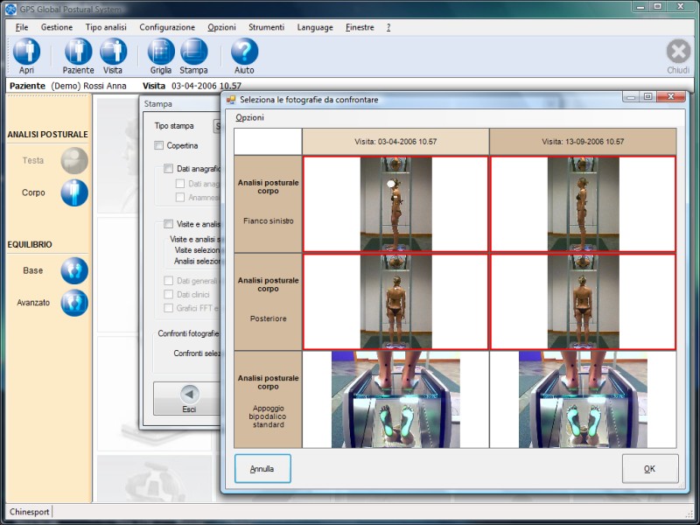Image resolution: width=700 pixels, height=525 pixels.
Task: Click the Stampa print icon
Action: (x=193, y=52)
